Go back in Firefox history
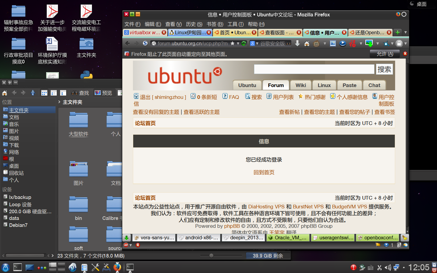437x273 pixels. tap(127, 43)
